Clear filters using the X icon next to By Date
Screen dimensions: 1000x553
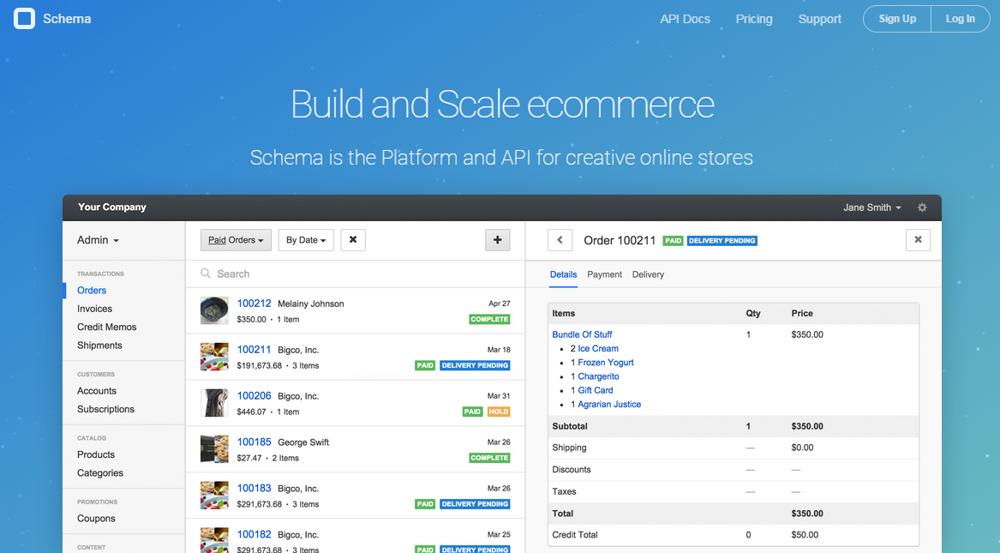353,240
